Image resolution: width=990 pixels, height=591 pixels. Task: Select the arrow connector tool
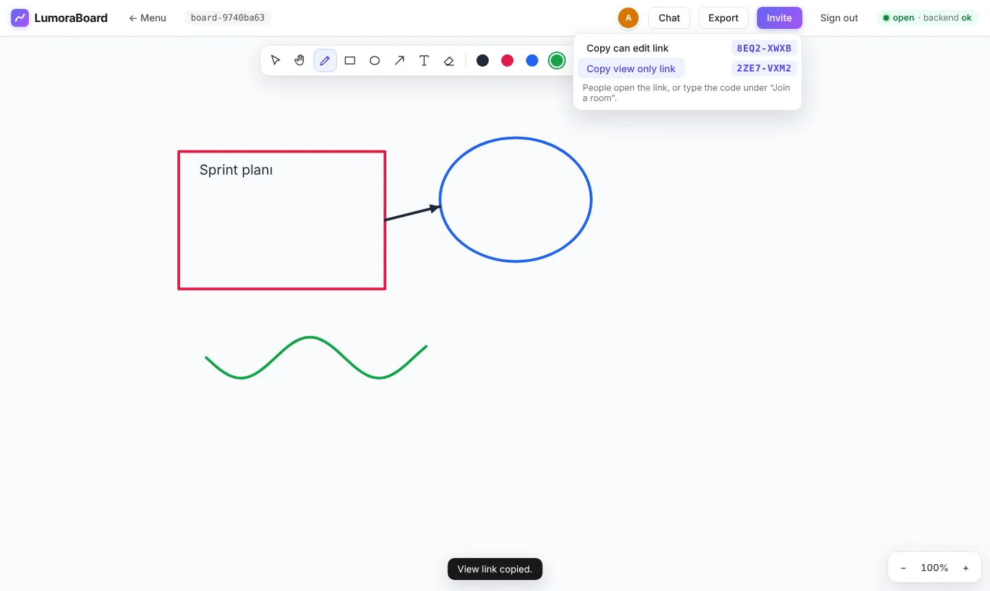tap(399, 60)
